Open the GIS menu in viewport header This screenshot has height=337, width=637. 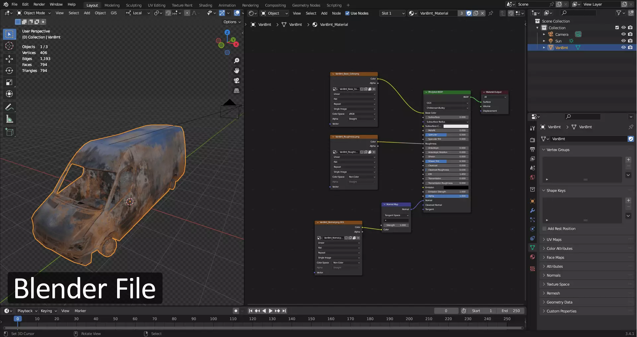coord(114,13)
